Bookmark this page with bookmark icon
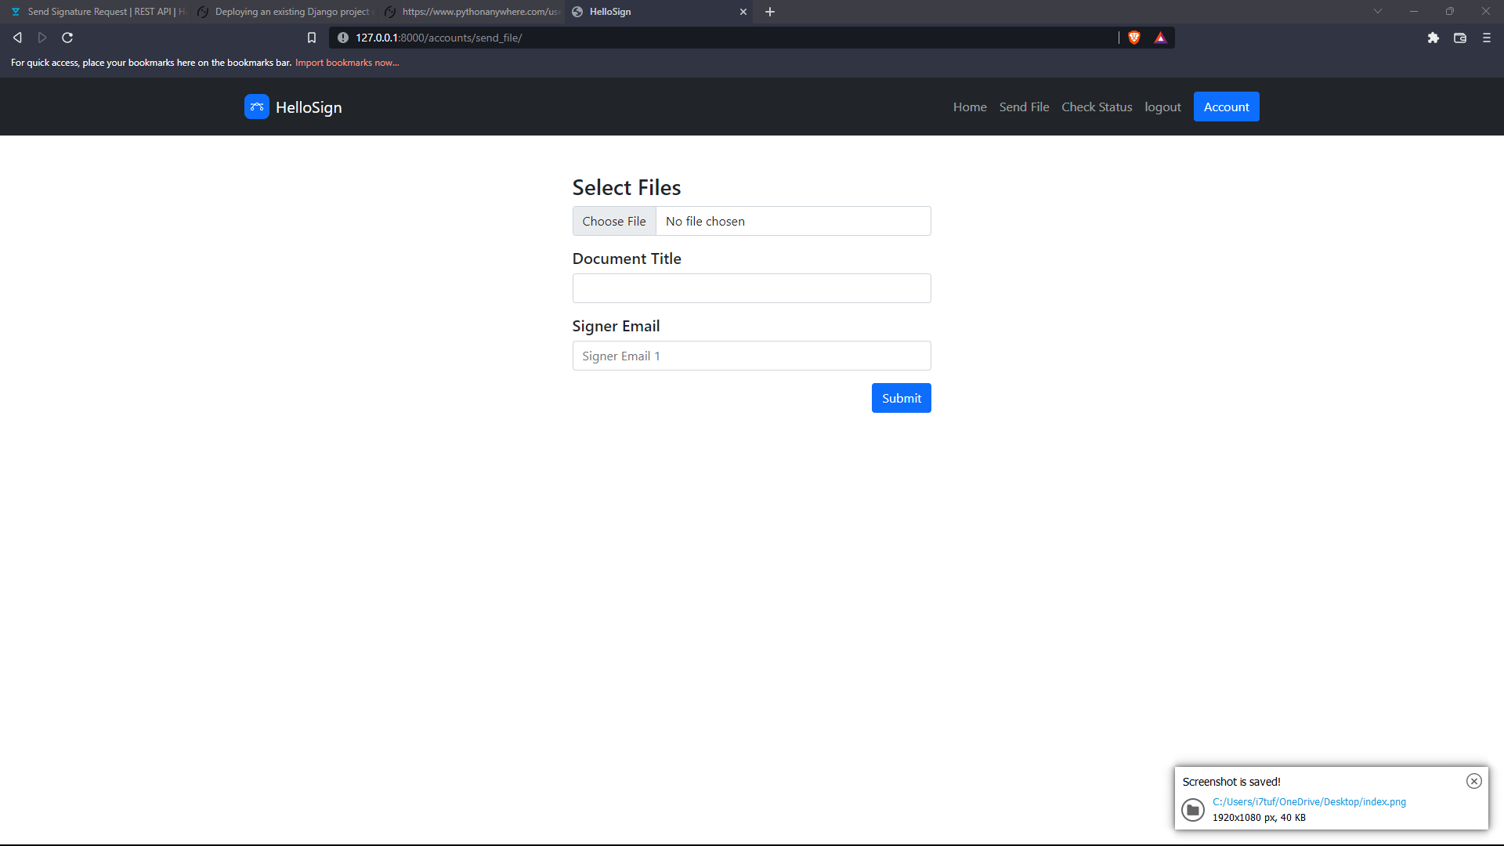This screenshot has height=846, width=1504. (x=311, y=38)
